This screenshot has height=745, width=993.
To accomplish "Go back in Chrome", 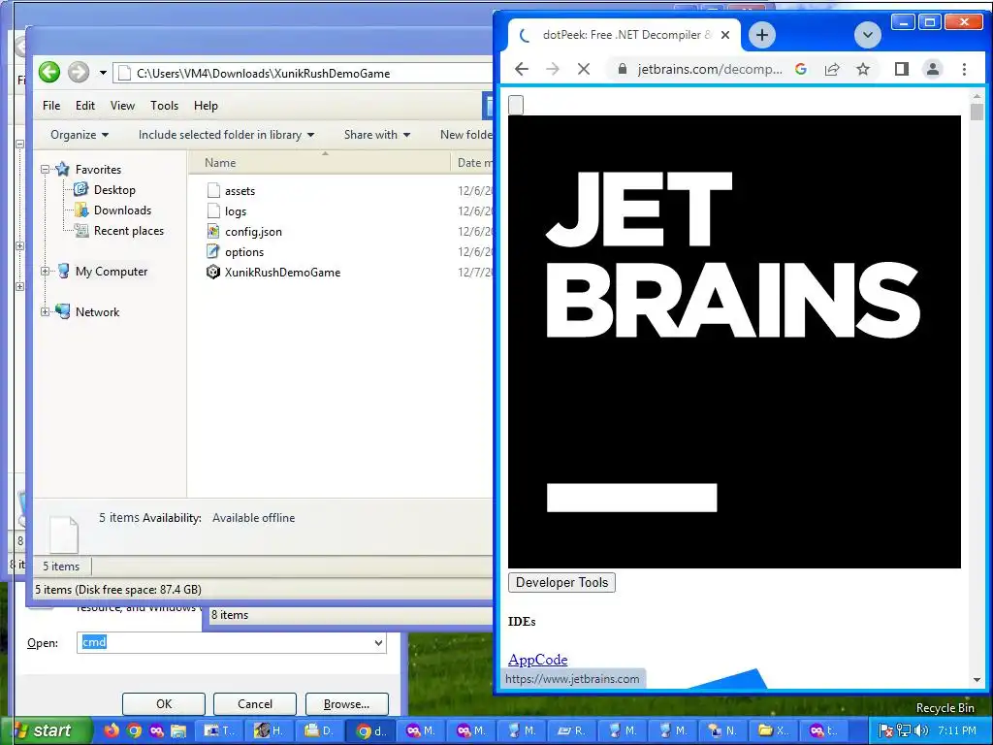I will (x=522, y=69).
